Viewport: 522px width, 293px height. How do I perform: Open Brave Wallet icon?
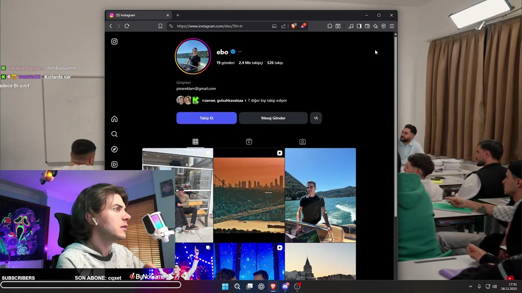367,26
